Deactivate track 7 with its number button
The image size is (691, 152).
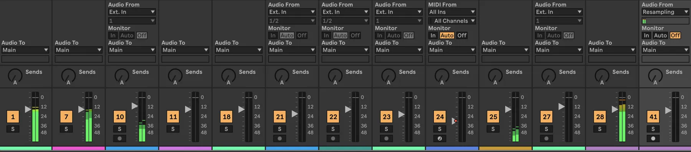click(66, 117)
